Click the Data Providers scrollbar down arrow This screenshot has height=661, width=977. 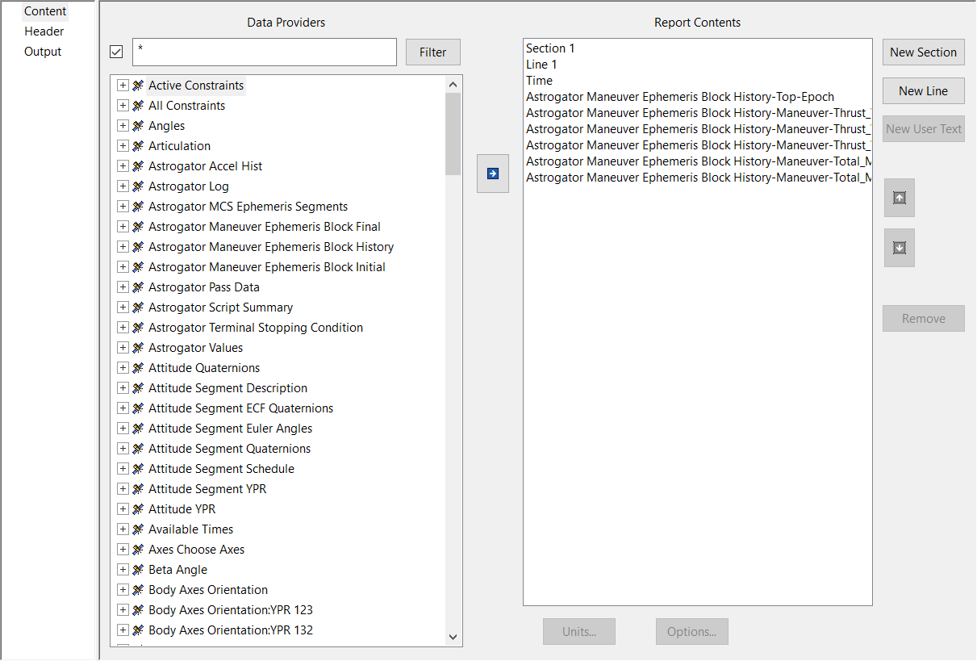pyautogui.click(x=453, y=637)
